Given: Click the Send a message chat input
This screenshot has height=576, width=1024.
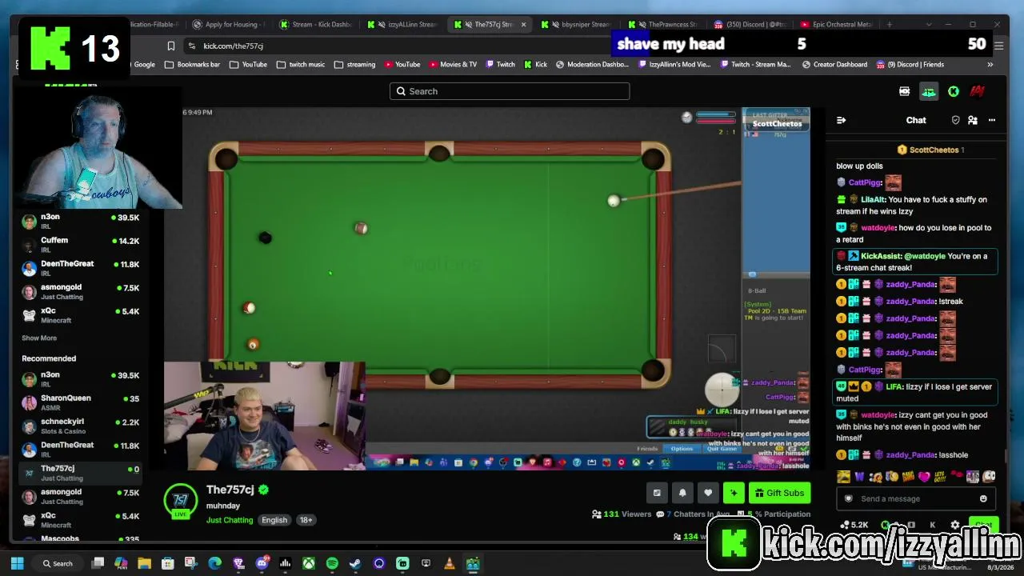Looking at the screenshot, I should pos(915,499).
